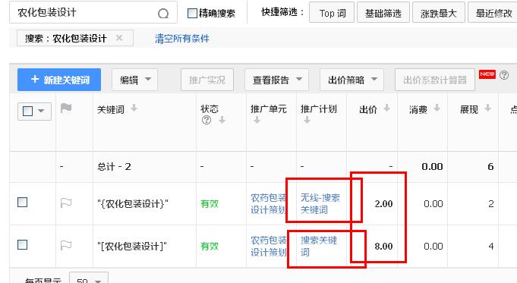Open the 编辑 dropdown
This screenshot has height=283, width=517.
[x=134, y=80]
